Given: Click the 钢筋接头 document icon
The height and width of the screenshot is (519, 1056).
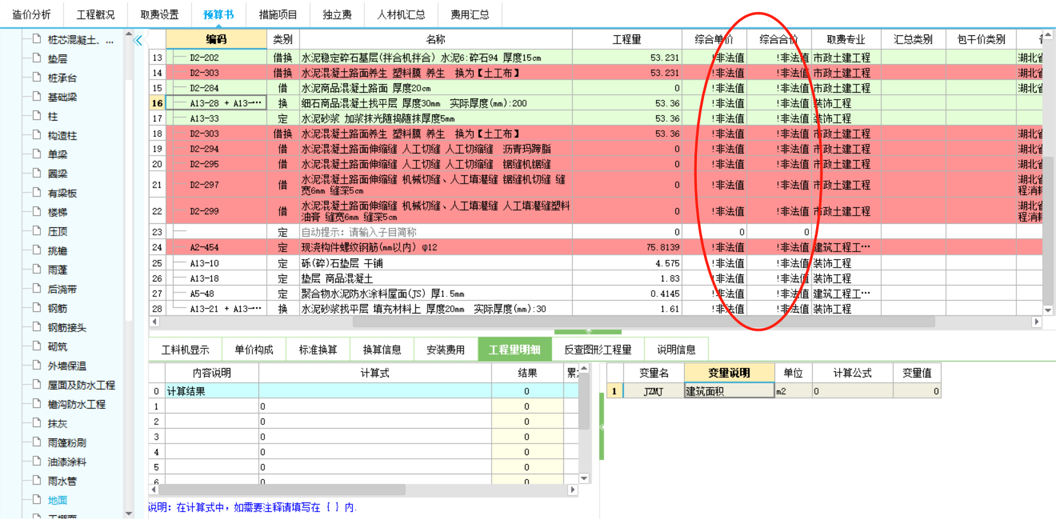Looking at the screenshot, I should point(37,327).
